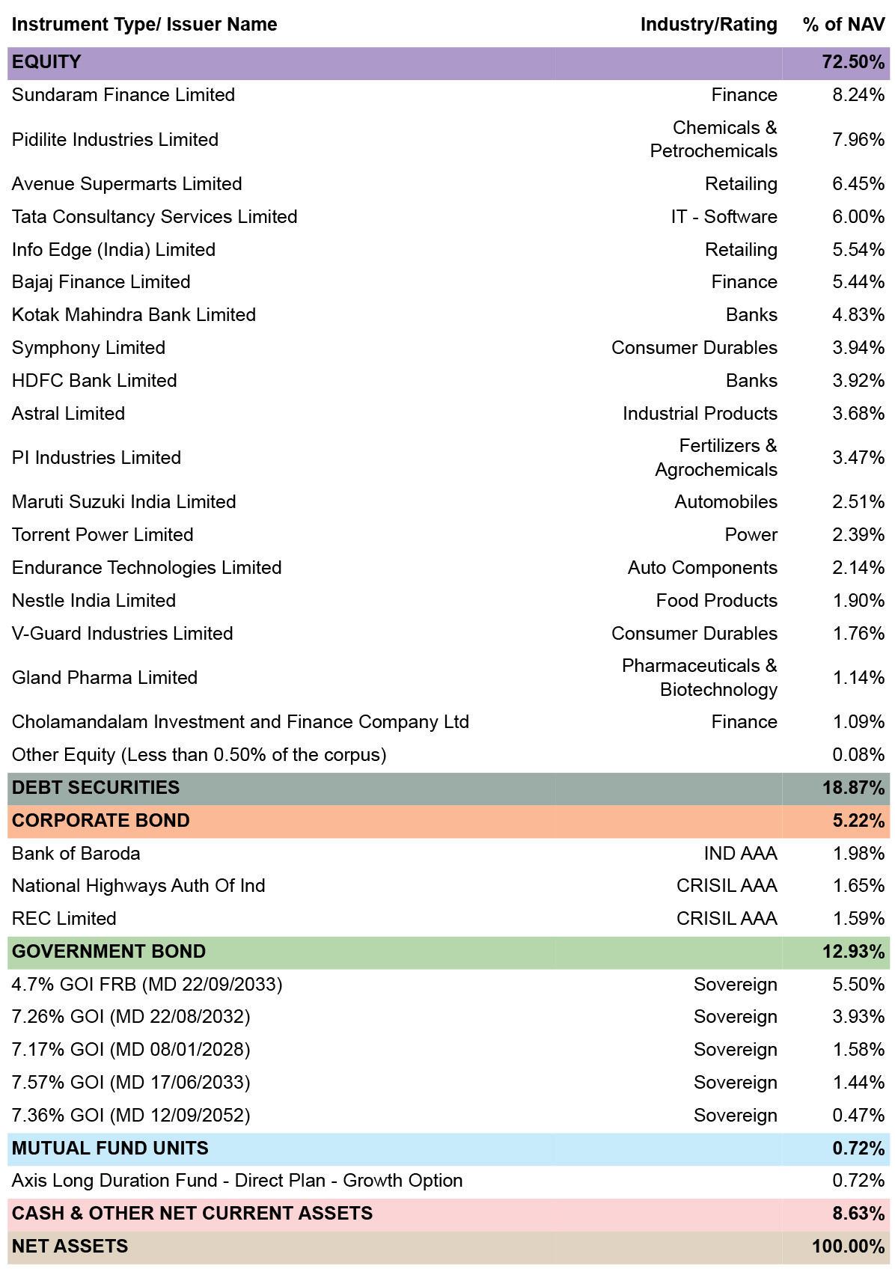
Task: Select 4.7% GOI FRB bond row
Action: pos(448,985)
